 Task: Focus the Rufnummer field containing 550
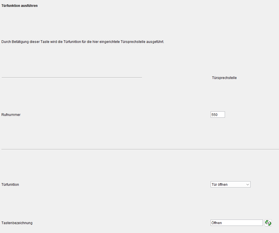pyautogui.click(x=218, y=114)
